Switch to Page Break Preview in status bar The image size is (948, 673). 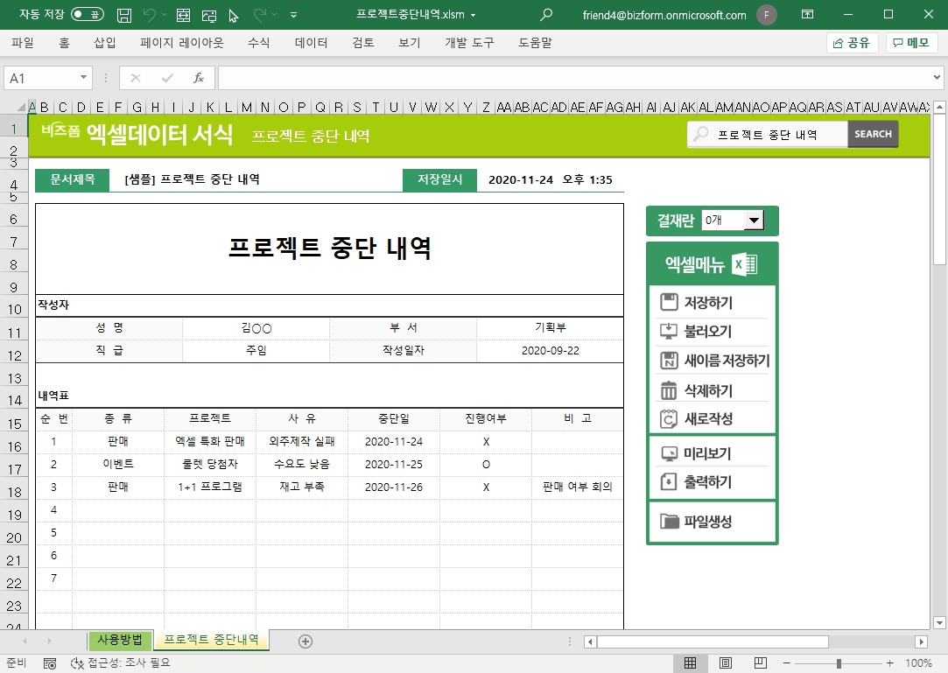coord(761,662)
